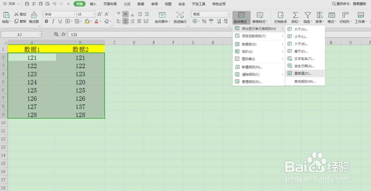371x191 pixels.
Task: Click the distributed alignment icon
Action: pyautogui.click(x=146, y=21)
